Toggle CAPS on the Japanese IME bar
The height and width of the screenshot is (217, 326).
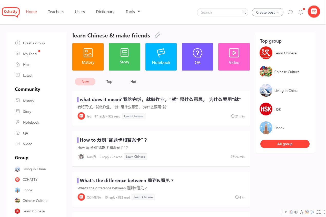[318, 211]
